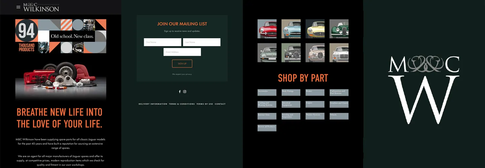Screen dimensions: 485x168
Task: Open the hamburger navigation menu
Action: [18, 7]
